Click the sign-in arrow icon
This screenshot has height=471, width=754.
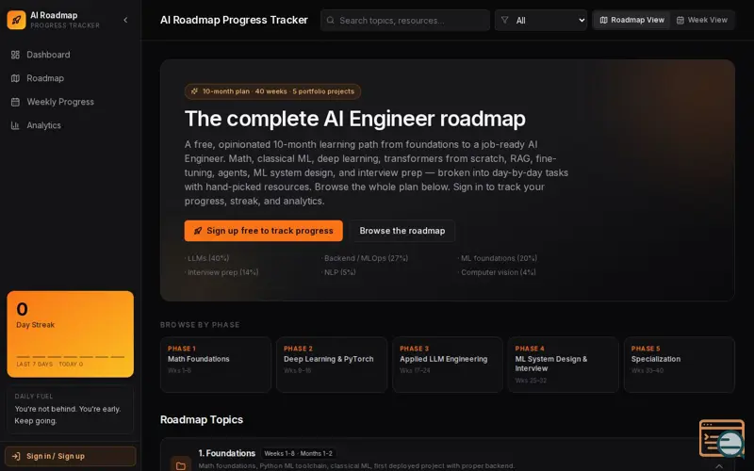(16, 456)
